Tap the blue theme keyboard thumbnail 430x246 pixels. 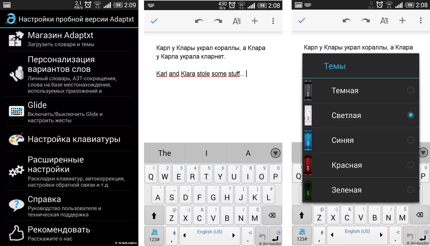[x=308, y=140]
